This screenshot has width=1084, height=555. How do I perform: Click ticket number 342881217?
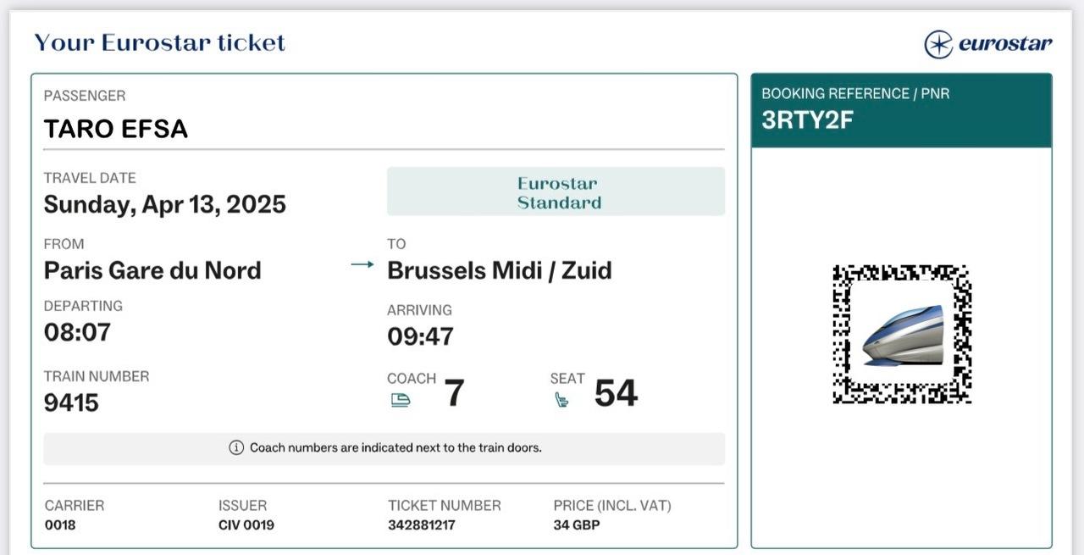click(x=421, y=524)
